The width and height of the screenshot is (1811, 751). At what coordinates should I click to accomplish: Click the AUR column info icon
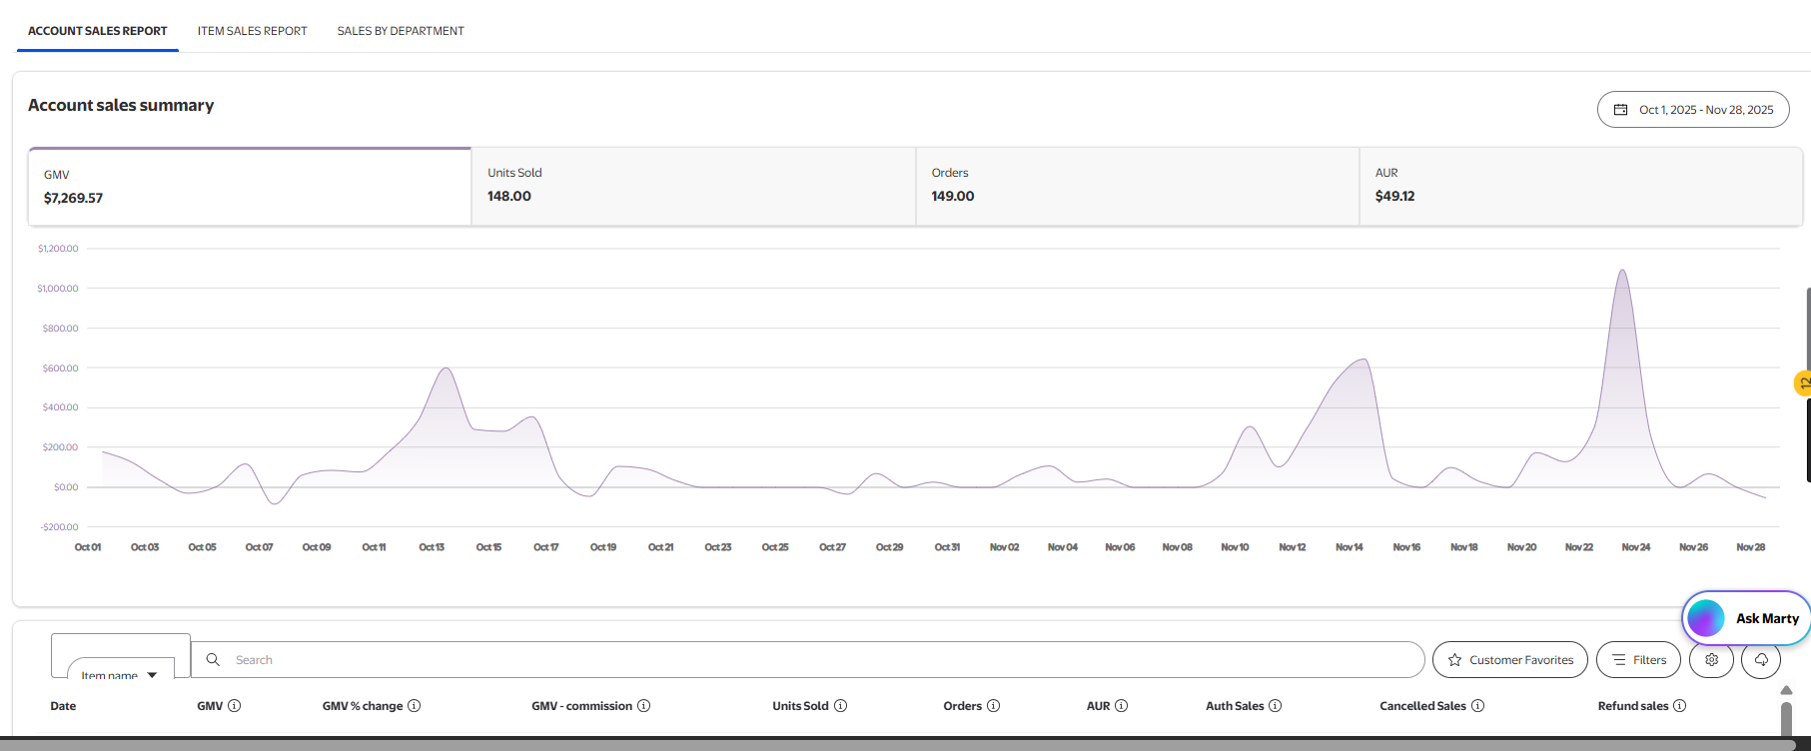[1121, 706]
